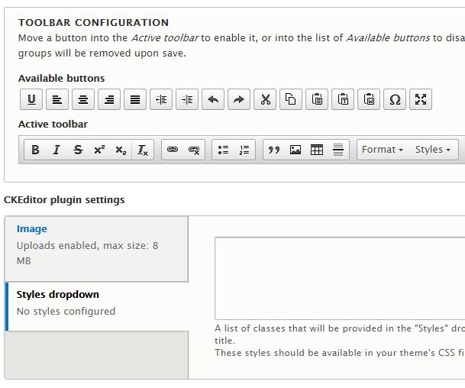Open the Styles dropdown in toolbar
465x388 pixels.
(433, 150)
